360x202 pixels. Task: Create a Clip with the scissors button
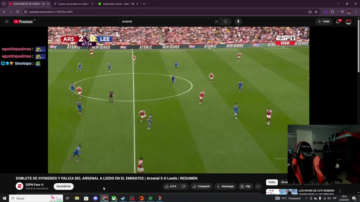[245, 186]
